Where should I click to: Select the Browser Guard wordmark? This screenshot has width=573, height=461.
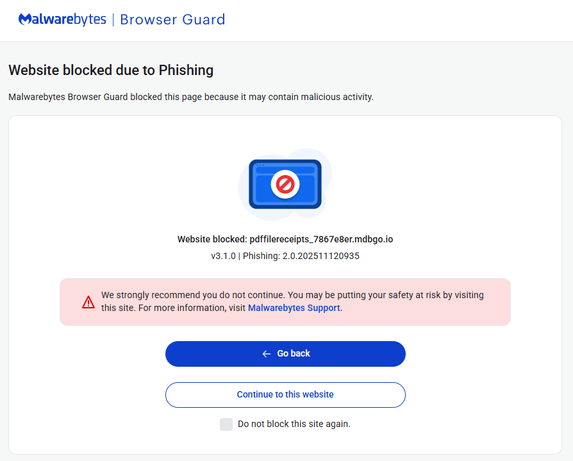[172, 20]
